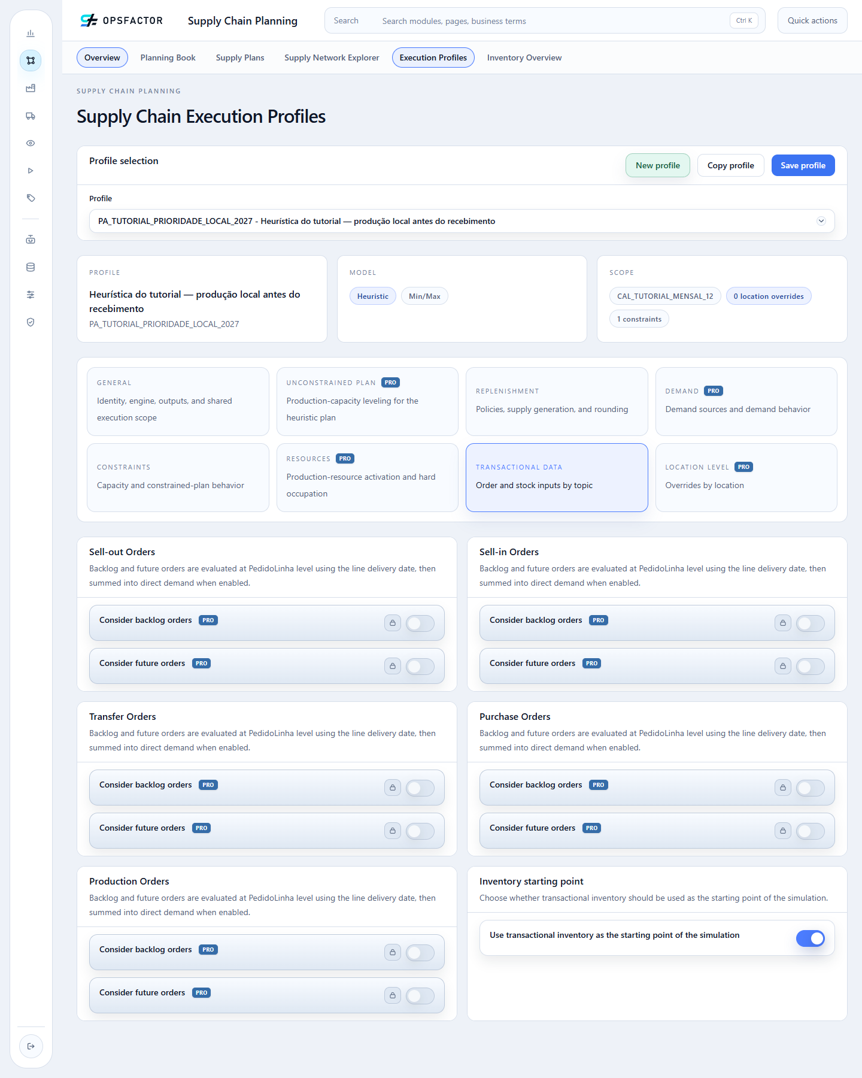Open the Location Level section card
This screenshot has width=862, height=1078.
746,477
